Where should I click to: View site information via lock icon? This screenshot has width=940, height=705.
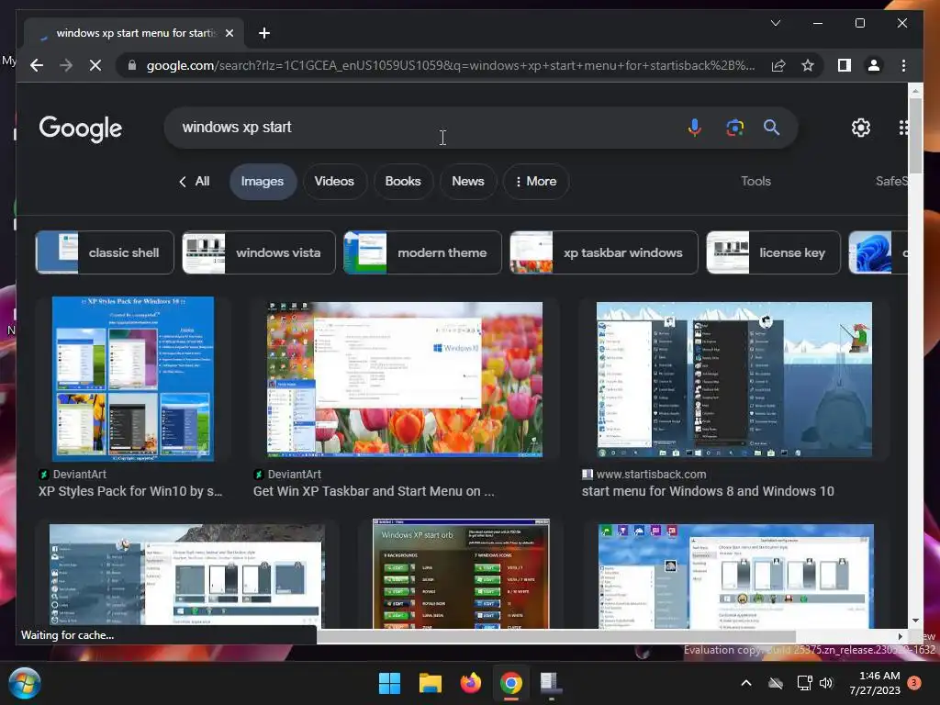[132, 65]
